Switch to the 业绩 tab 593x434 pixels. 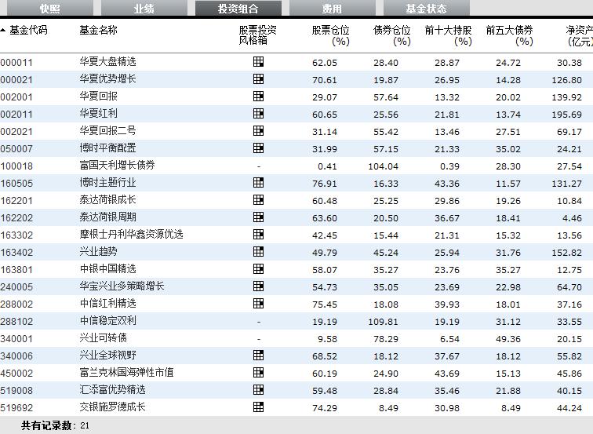(x=144, y=9)
